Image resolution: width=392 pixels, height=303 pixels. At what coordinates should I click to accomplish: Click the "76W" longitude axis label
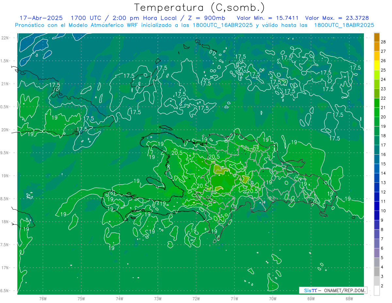click(x=43, y=299)
